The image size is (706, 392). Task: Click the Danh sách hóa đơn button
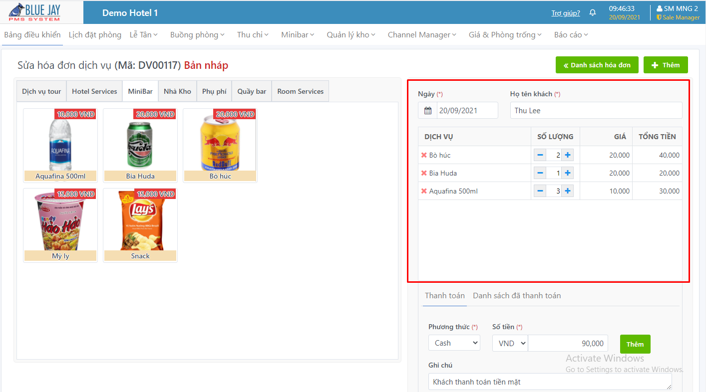(597, 65)
